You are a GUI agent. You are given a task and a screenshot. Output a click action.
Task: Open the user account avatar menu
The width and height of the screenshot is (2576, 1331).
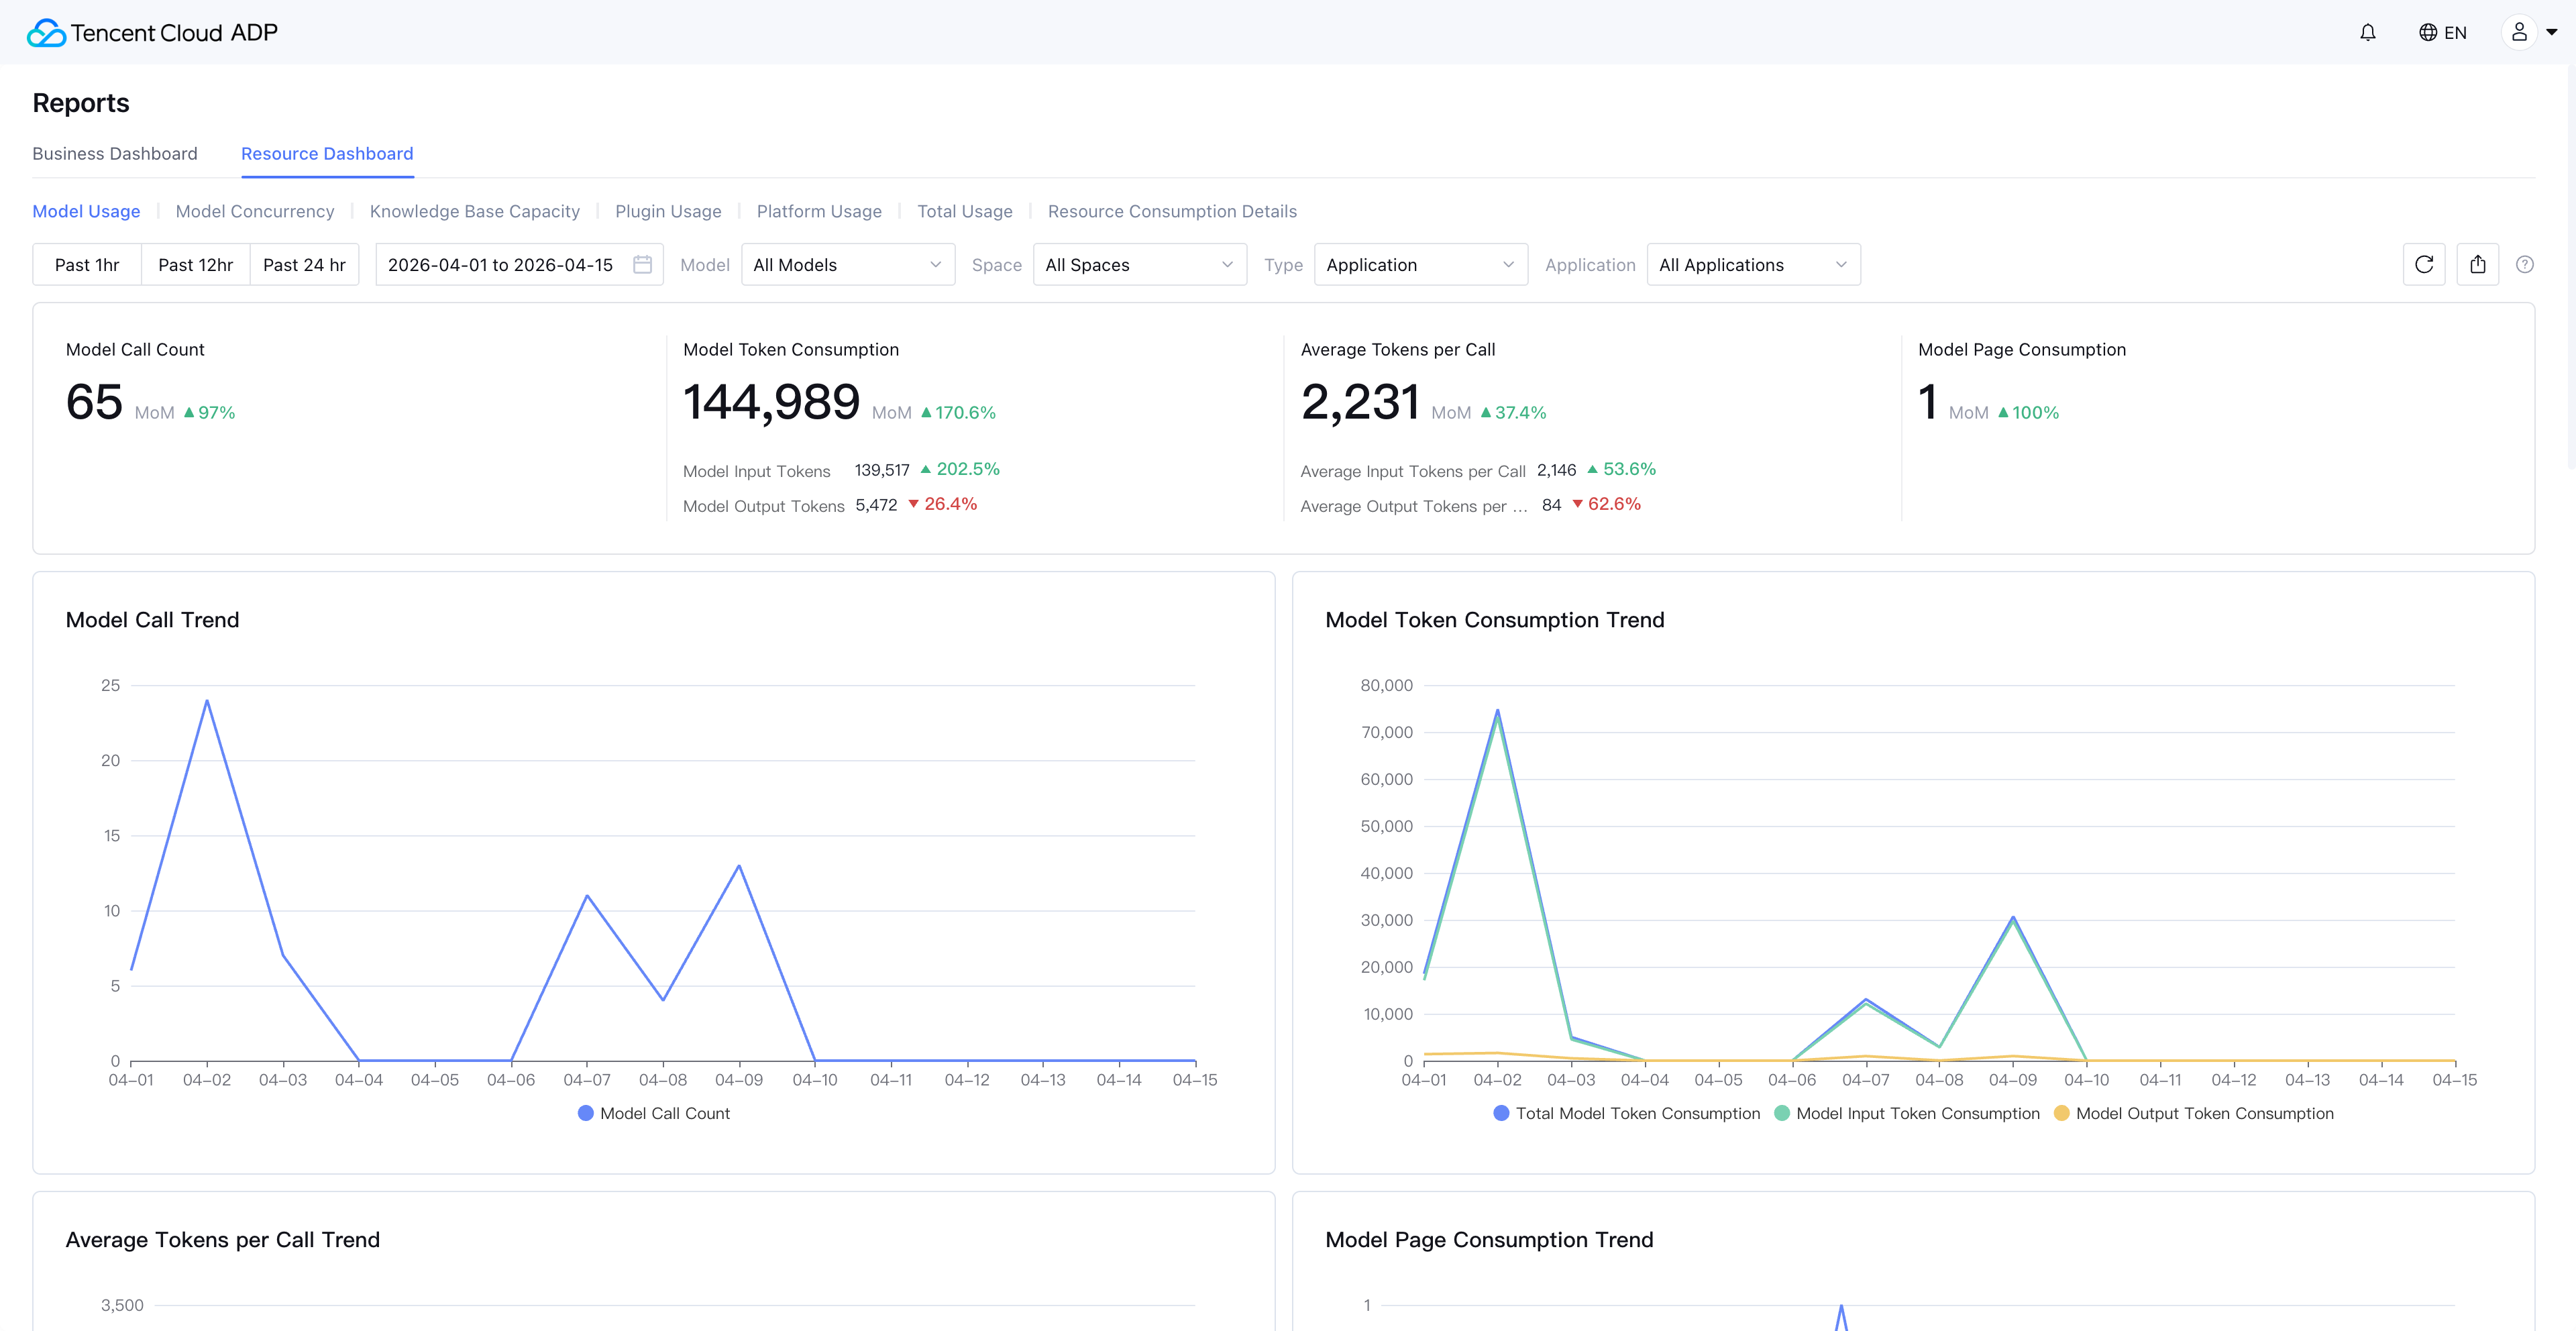tap(2519, 33)
